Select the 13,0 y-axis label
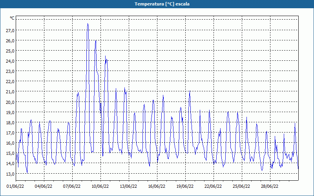Screen dimensions: 314x196 pyautogui.click(x=10, y=174)
